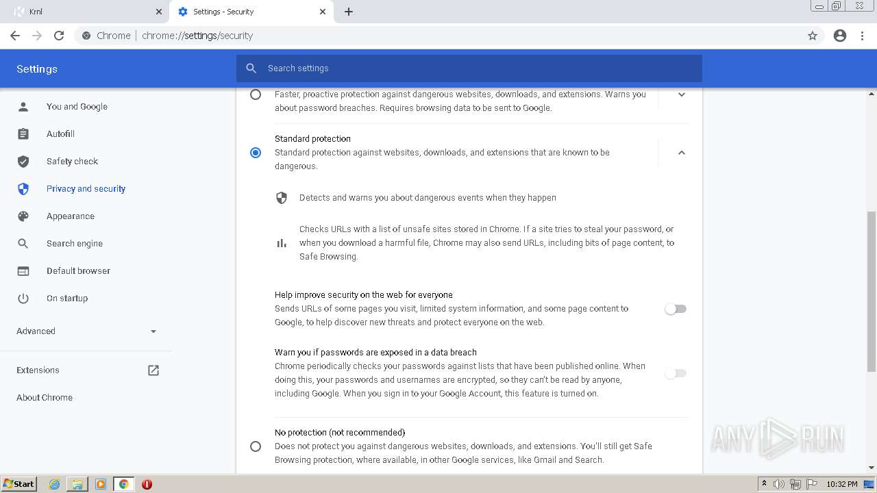Screen dimensions: 877x493
Task: Toggle Help improve security on the web
Action: coord(676,309)
